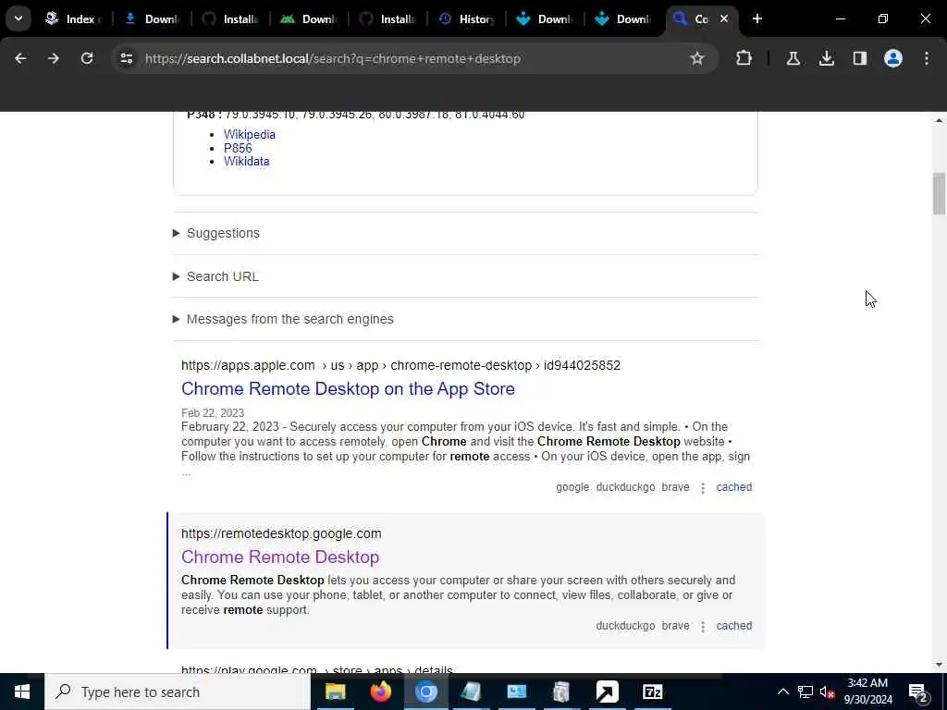Go forward to the next page
This screenshot has height=710, width=947.
coord(54,58)
